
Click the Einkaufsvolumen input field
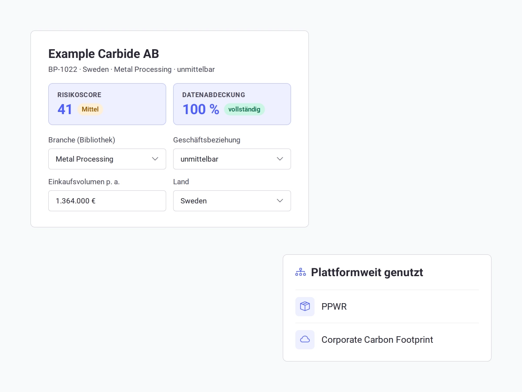pyautogui.click(x=107, y=201)
